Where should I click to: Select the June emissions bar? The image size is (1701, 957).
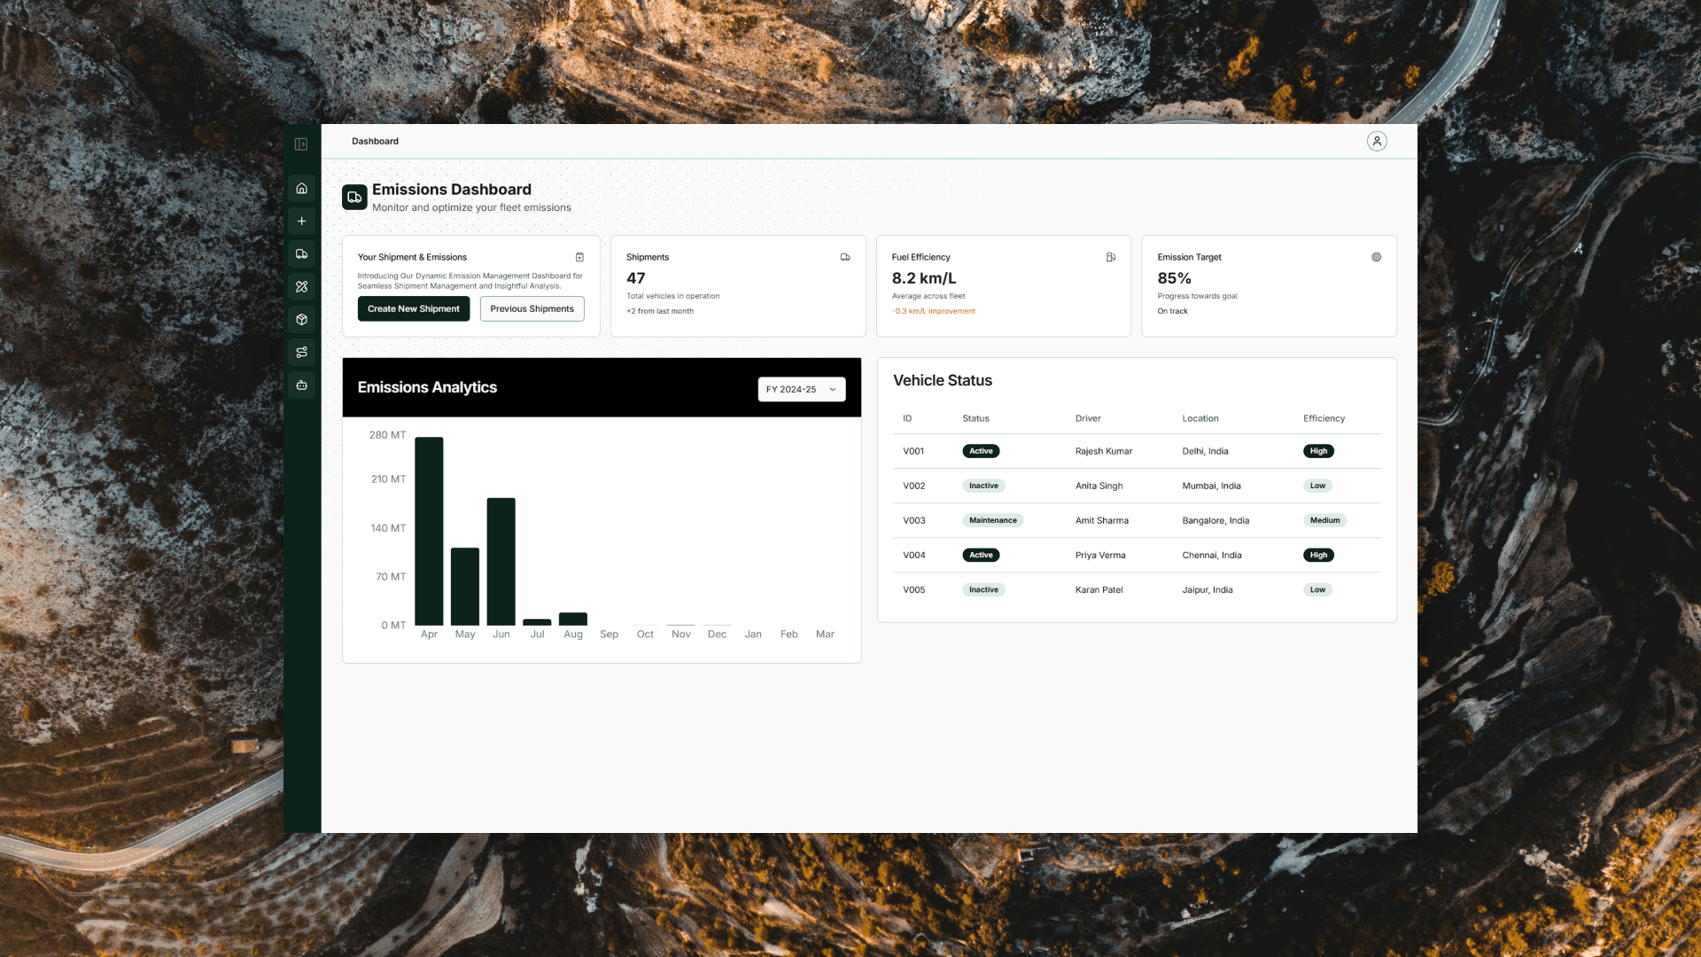(x=501, y=562)
